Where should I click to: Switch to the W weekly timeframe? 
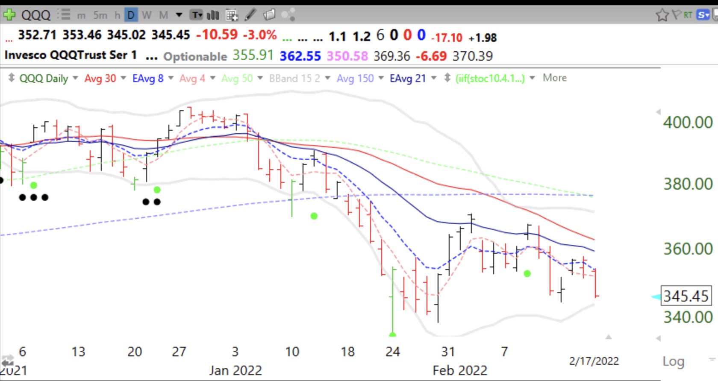(147, 15)
